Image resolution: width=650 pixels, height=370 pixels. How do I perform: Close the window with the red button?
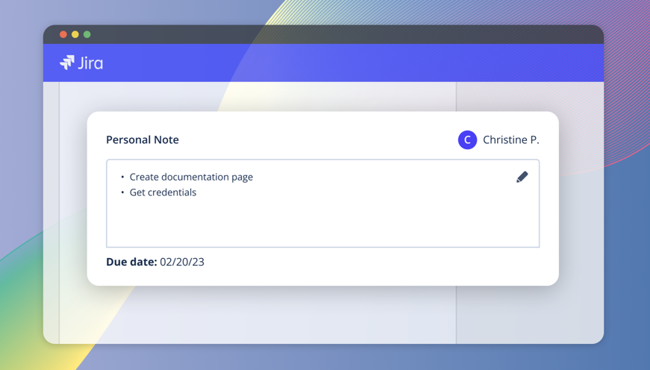[x=63, y=34]
